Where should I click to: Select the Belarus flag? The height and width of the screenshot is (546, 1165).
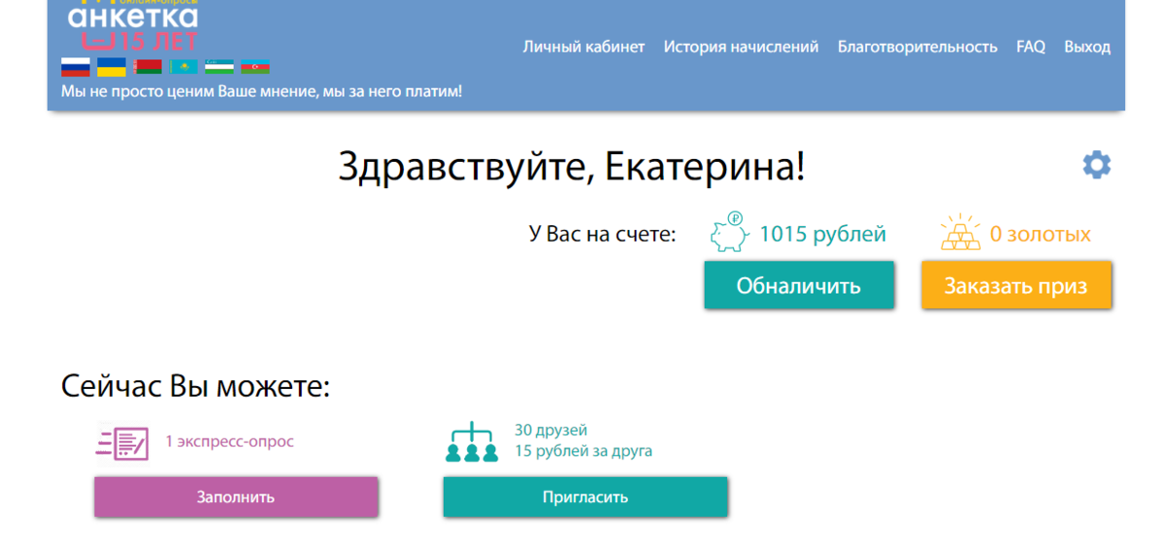click(x=148, y=67)
